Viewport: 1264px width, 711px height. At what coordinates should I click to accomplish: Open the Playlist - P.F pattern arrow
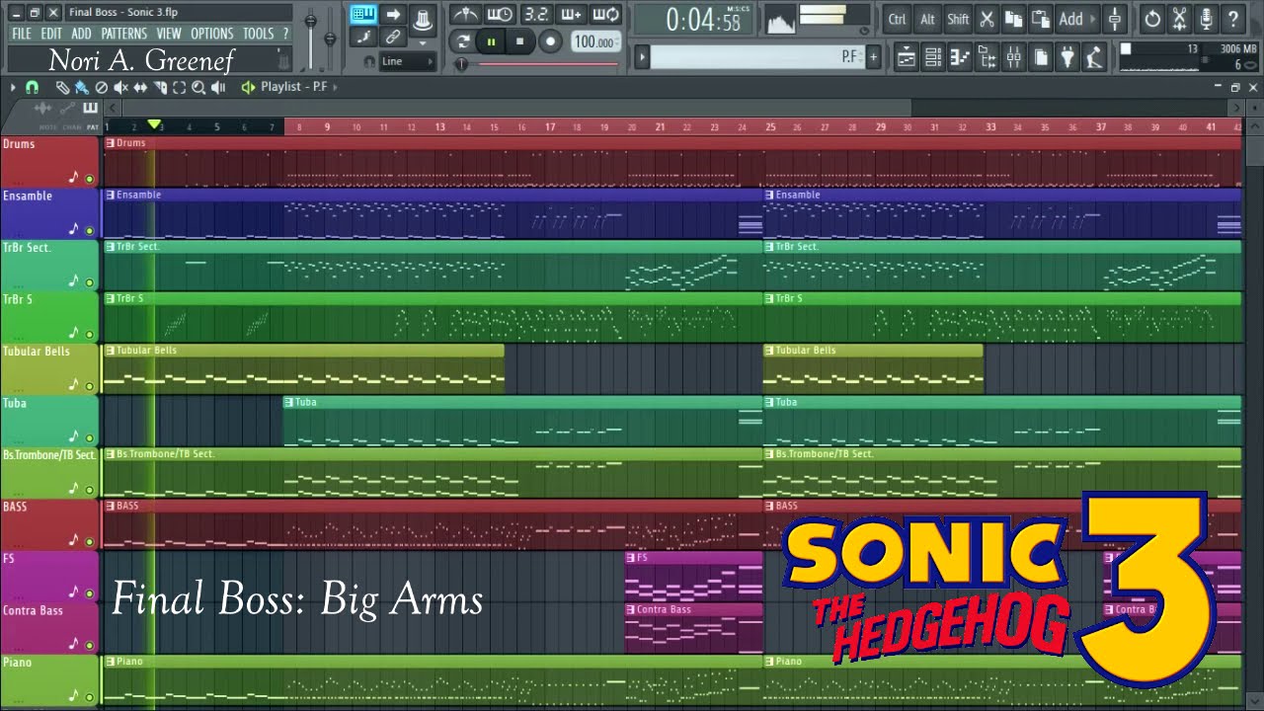click(335, 87)
